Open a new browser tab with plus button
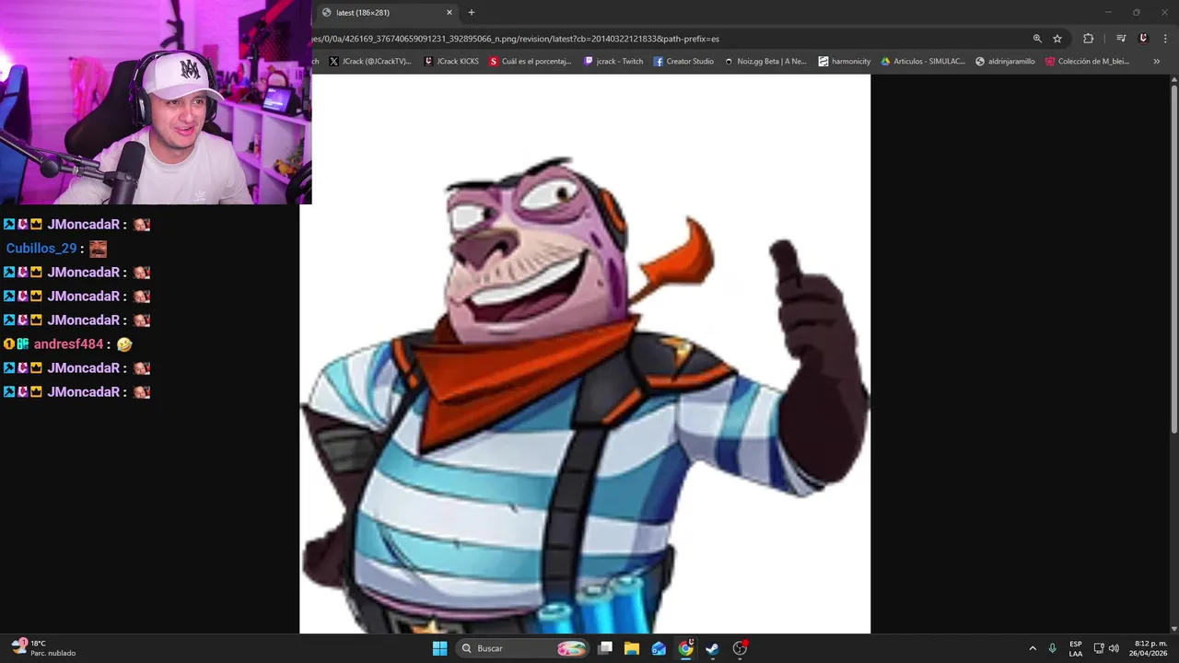This screenshot has height=663, width=1179. click(472, 12)
